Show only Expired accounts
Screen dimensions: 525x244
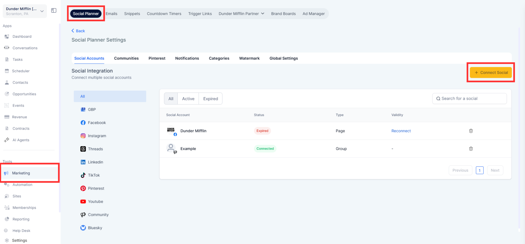pos(211,99)
